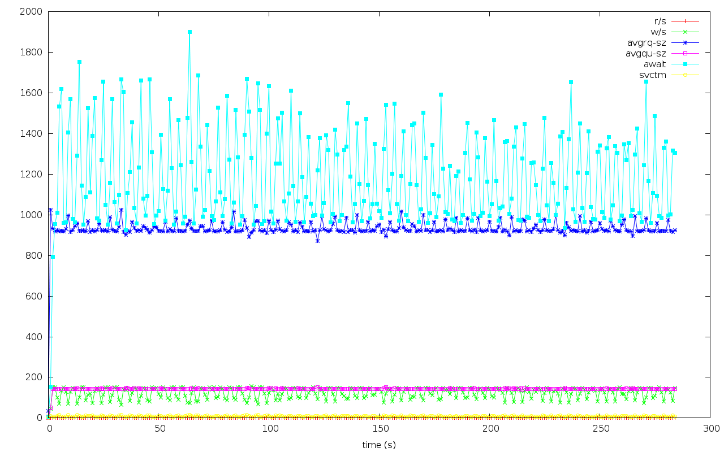This screenshot has height=452, width=724.
Task: Click the 200 x-axis tick label
Action: coord(490,429)
